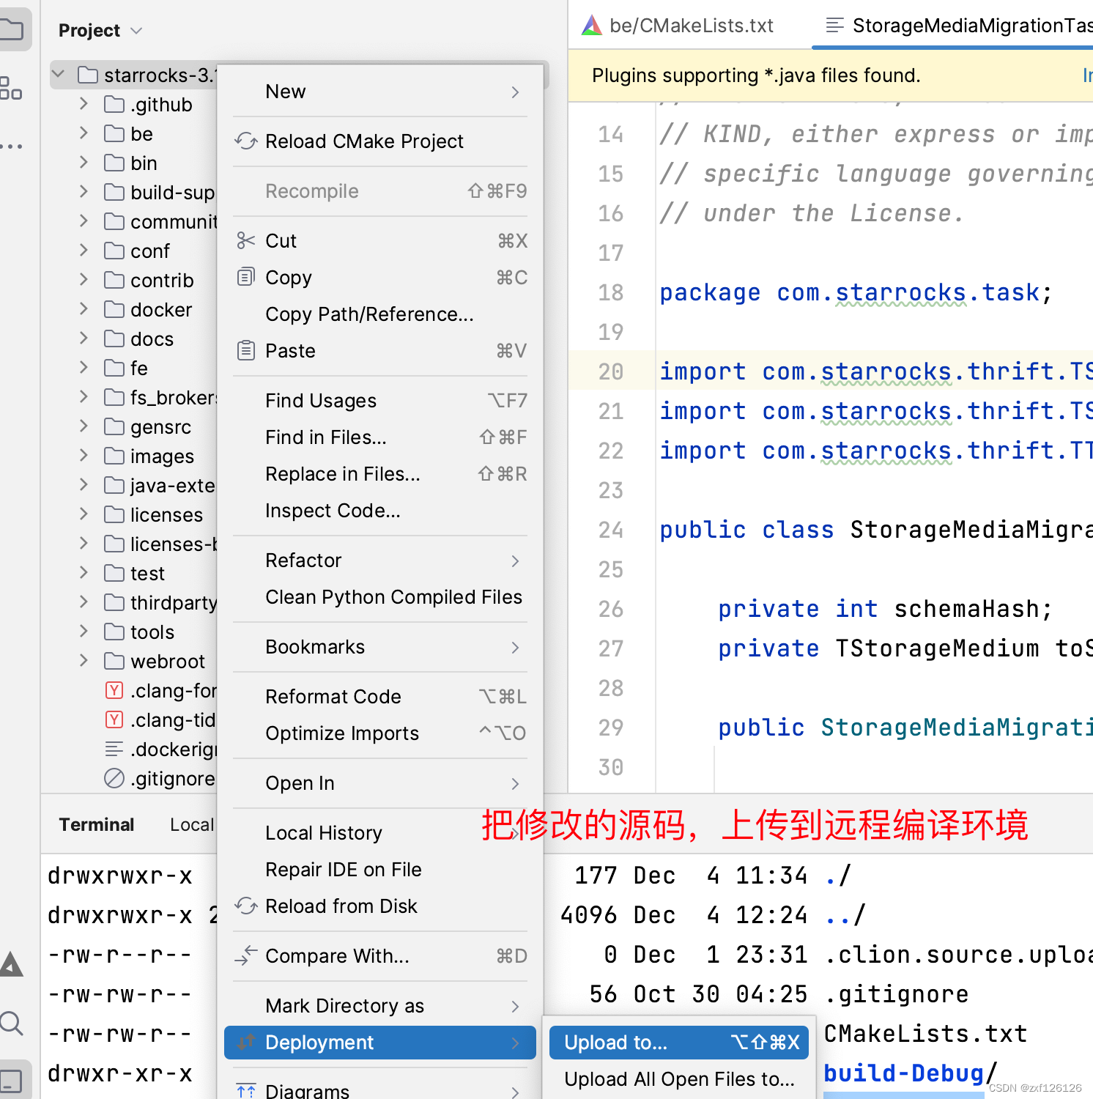
Task: Click the scissors icon beside Cut
Action: click(246, 240)
